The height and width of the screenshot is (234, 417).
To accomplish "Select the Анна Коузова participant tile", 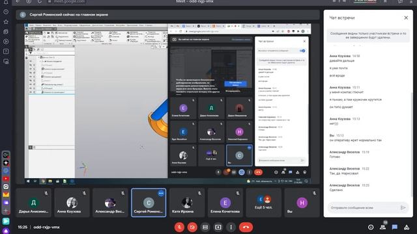I will pos(72,203).
